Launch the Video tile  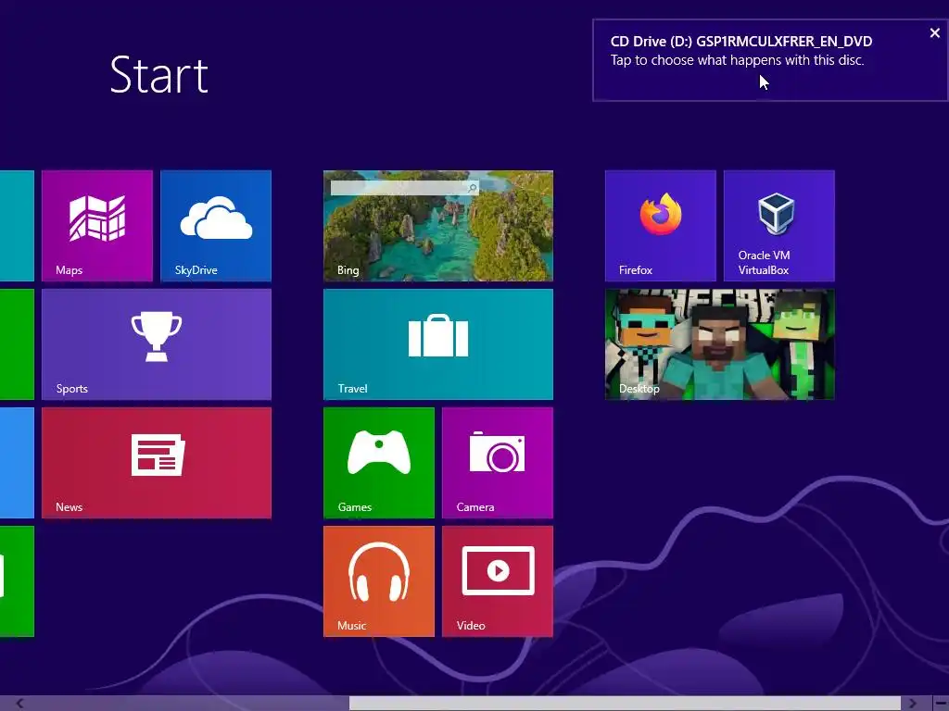pyautogui.click(x=498, y=581)
